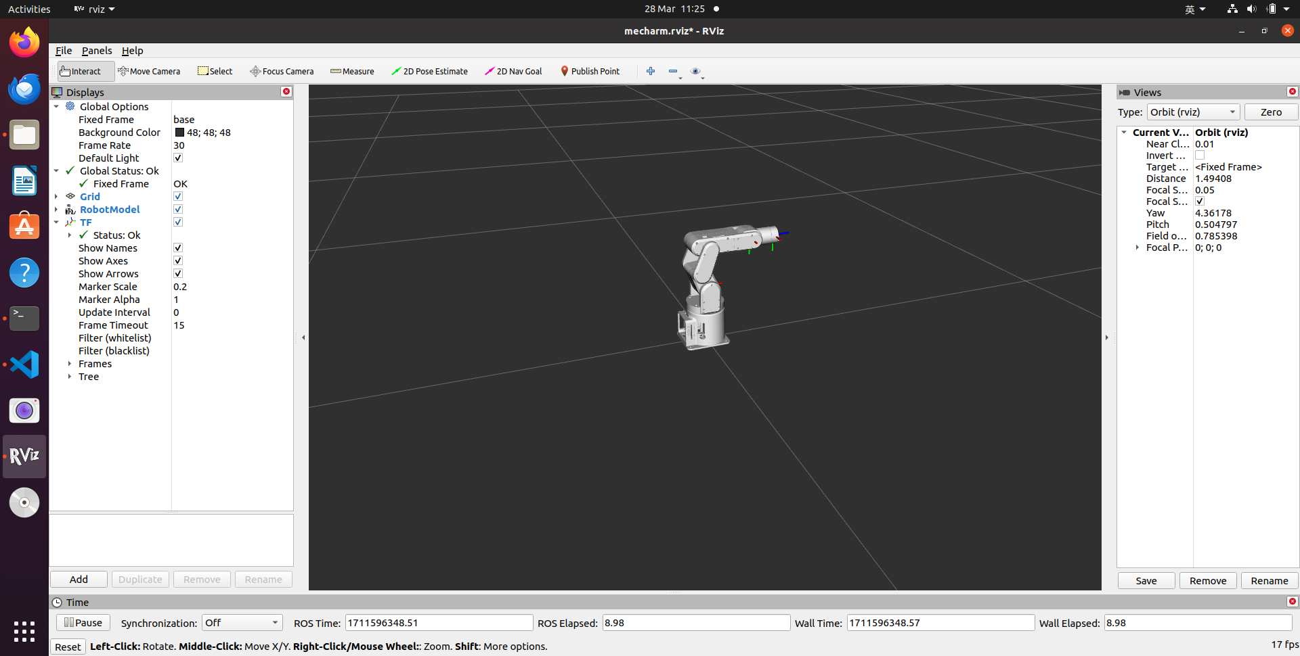Viewport: 1300px width, 656px height.
Task: Select the 2D Pose Estimate tool
Action: (429, 71)
